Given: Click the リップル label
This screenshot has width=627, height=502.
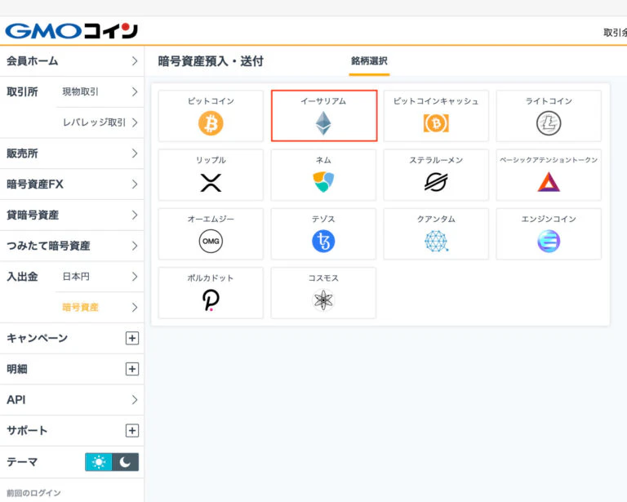Looking at the screenshot, I should (211, 160).
